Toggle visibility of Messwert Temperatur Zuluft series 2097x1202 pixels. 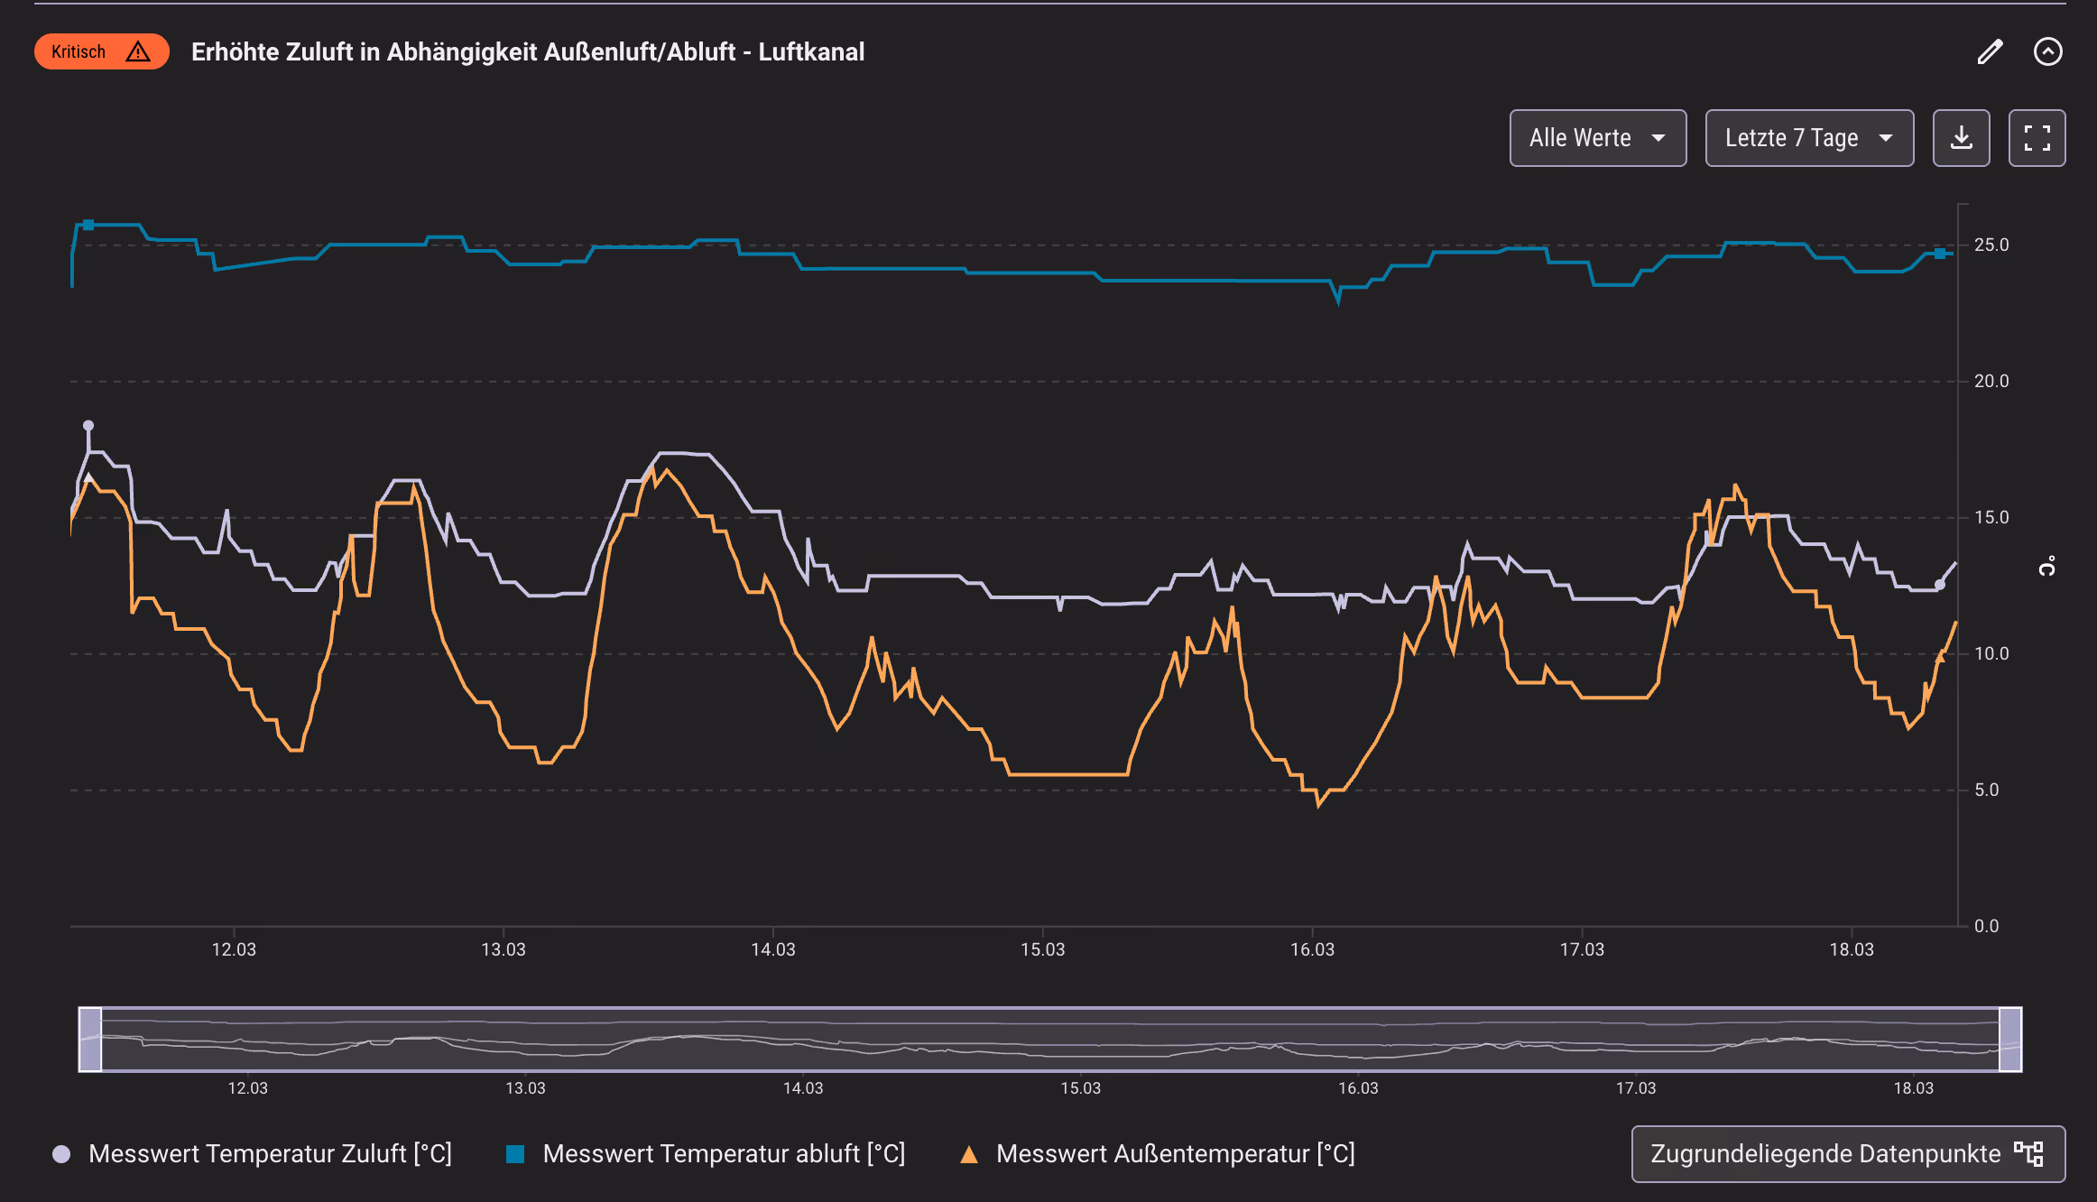coord(269,1153)
